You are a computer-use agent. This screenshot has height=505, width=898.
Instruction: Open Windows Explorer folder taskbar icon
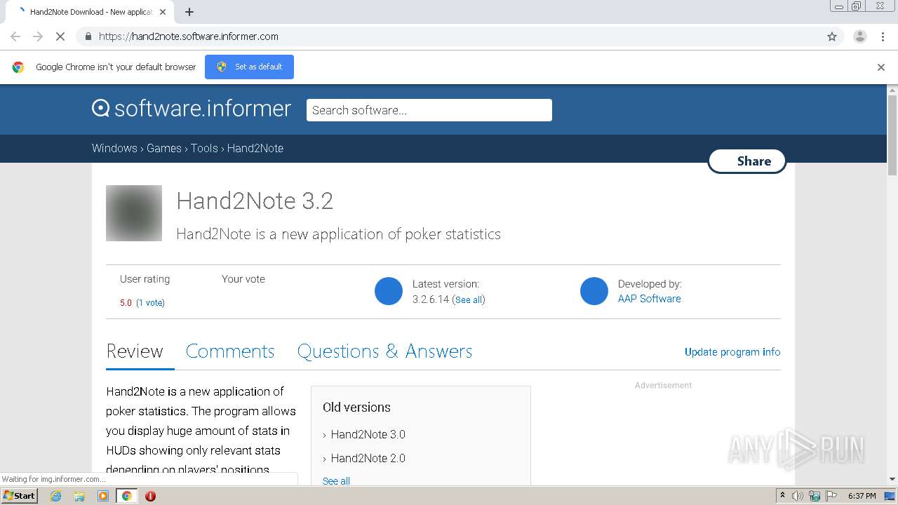coord(79,496)
